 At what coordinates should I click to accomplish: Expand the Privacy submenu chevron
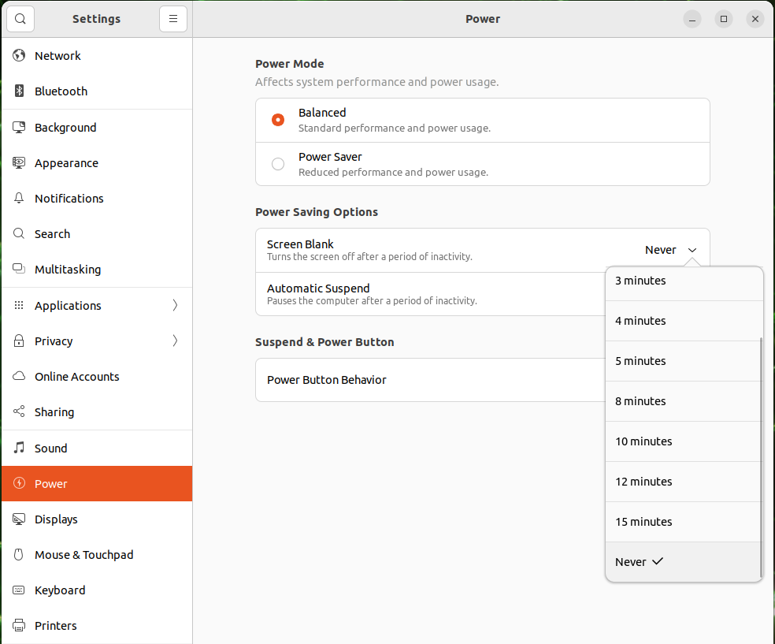point(175,341)
